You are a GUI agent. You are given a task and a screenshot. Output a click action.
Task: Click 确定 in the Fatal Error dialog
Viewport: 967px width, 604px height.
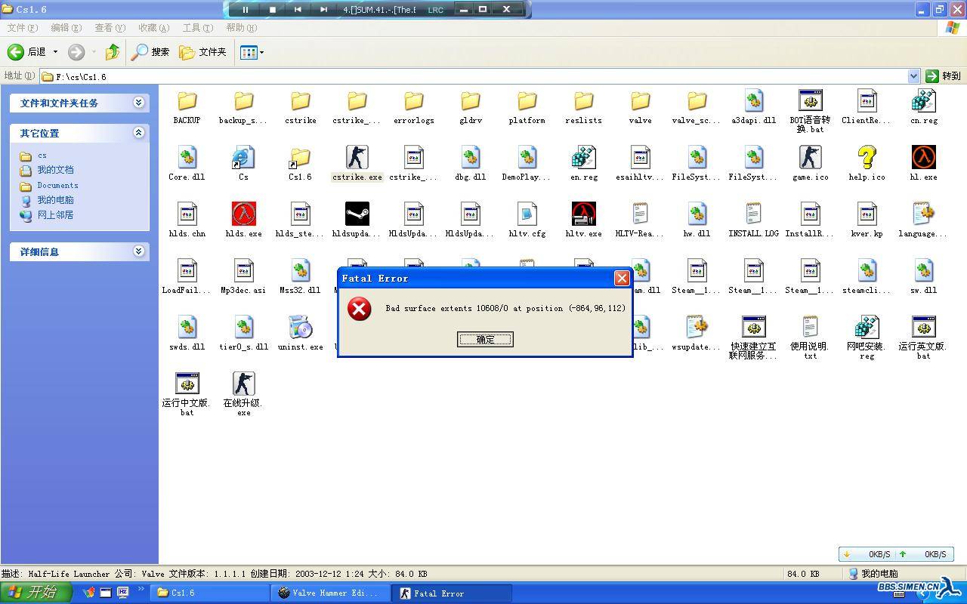point(485,339)
